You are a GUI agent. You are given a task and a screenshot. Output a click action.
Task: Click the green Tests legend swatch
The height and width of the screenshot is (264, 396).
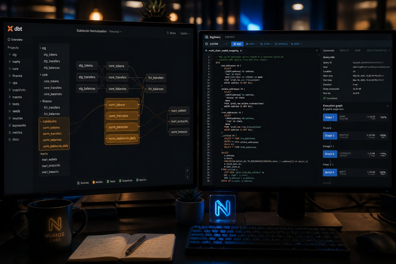108,181
